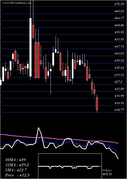Click the 447.74 price axis label

[x=119, y=47]
